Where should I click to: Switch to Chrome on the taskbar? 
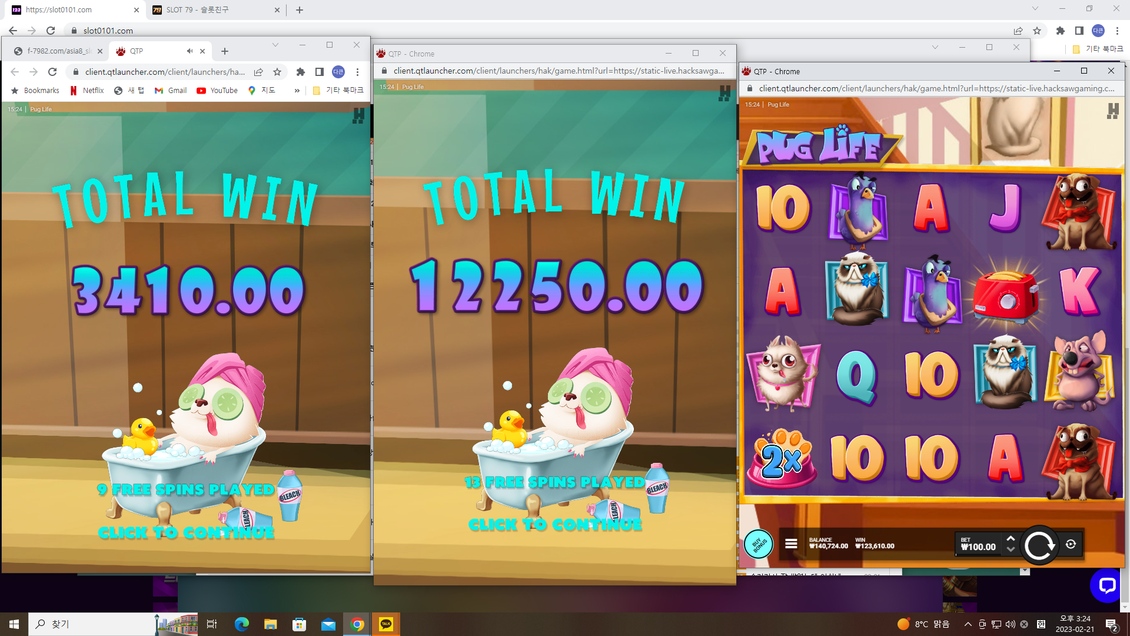pyautogui.click(x=357, y=624)
